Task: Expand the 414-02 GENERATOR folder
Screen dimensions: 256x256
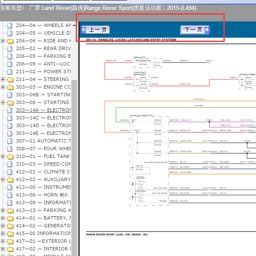Action: 3,226
